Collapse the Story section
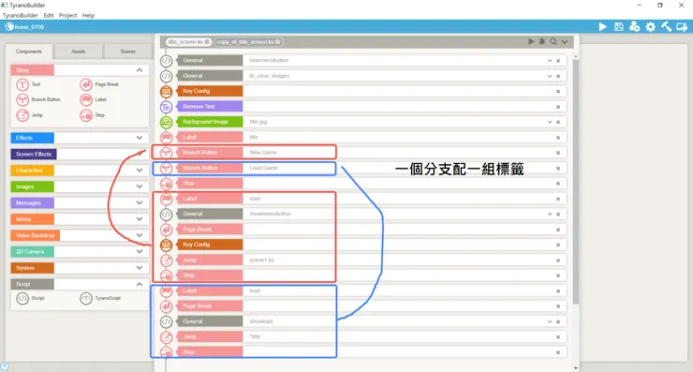 coord(140,70)
